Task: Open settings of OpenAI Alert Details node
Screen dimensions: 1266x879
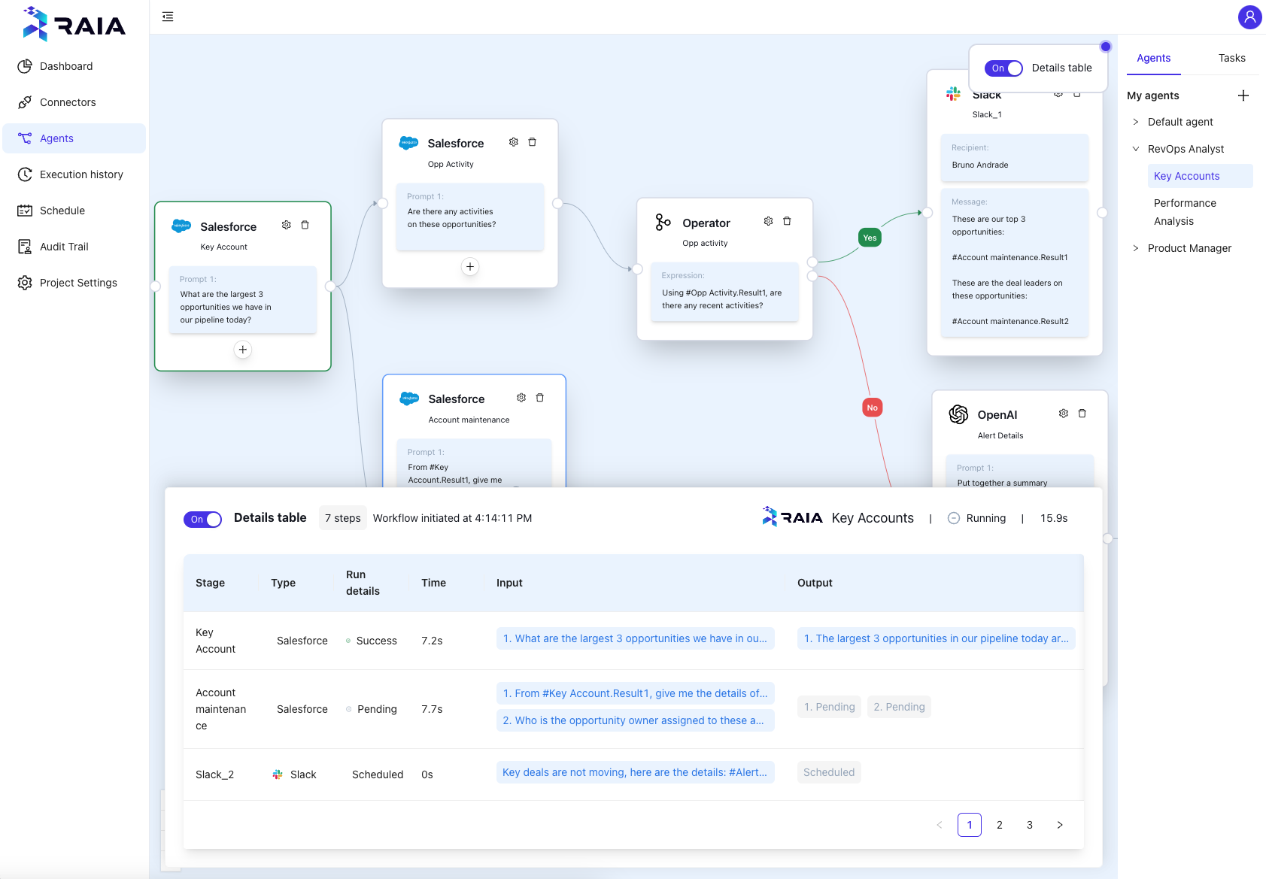Action: click(x=1064, y=414)
